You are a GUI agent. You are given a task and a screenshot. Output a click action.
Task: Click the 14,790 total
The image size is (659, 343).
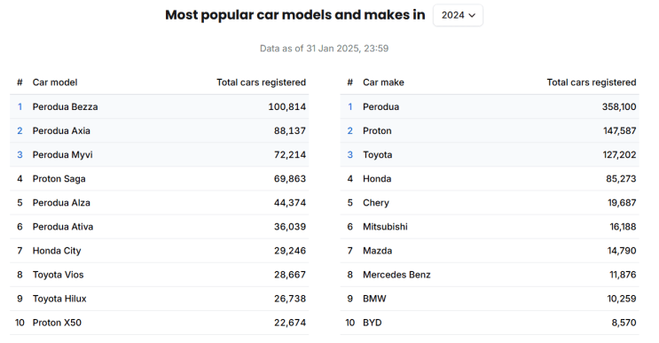click(x=622, y=251)
